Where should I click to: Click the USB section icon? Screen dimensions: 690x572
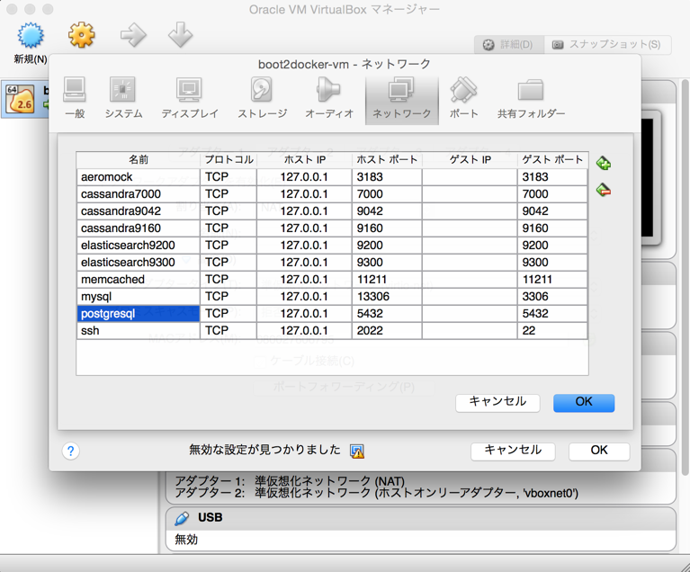tap(182, 518)
